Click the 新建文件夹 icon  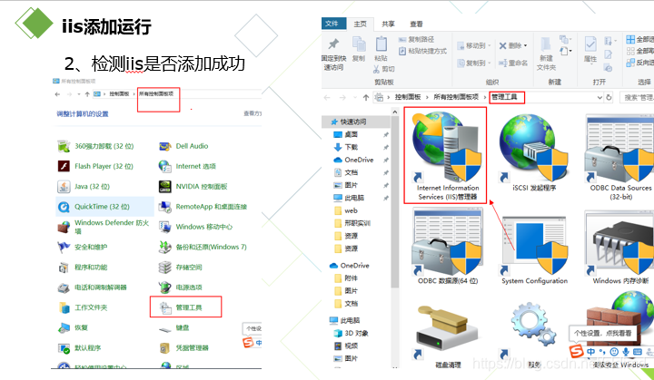tap(546, 44)
